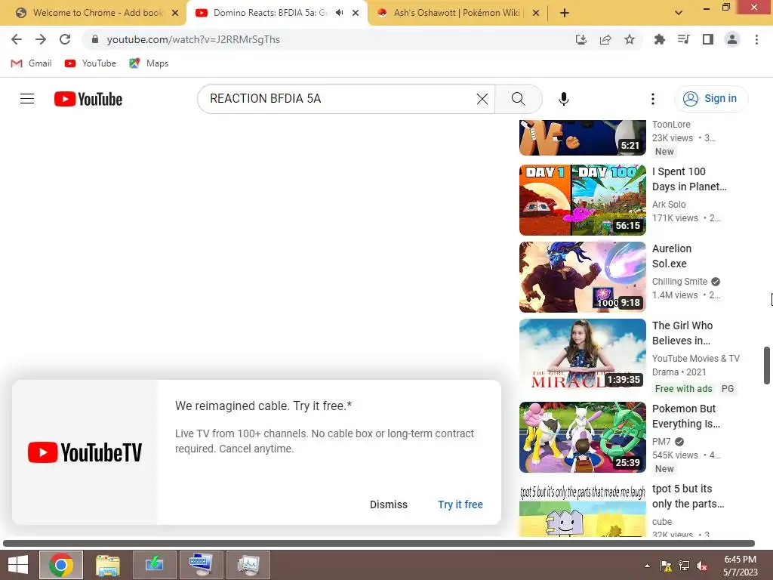Viewport: 773px width, 580px height.
Task: Close the Ash's Oshawott tab
Action: coord(536,13)
